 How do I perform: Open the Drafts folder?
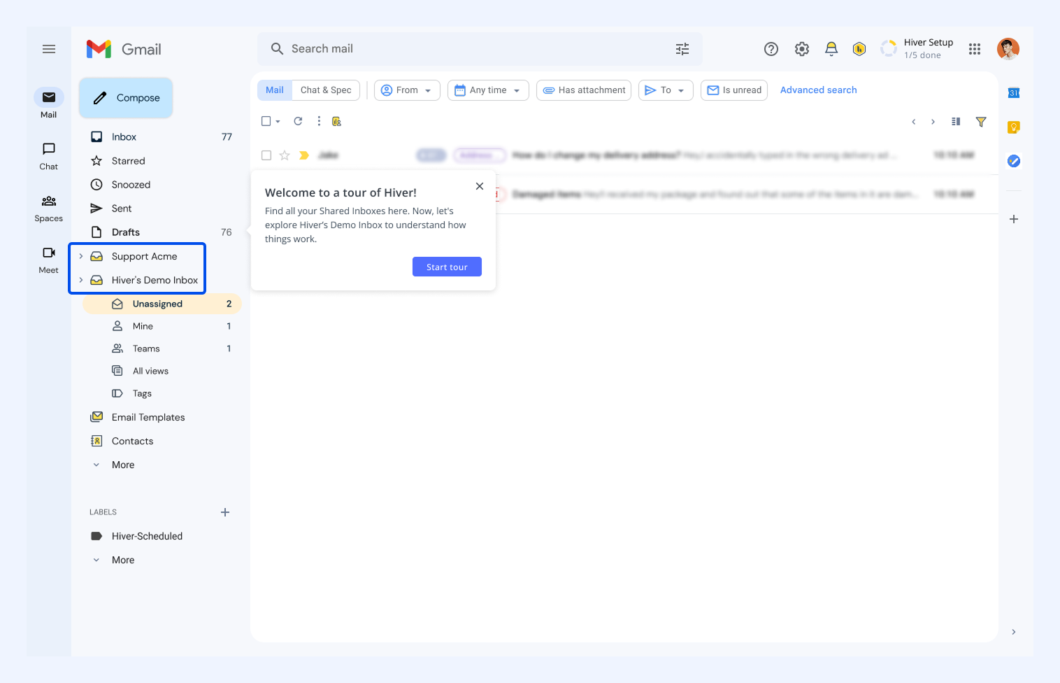coord(162,232)
